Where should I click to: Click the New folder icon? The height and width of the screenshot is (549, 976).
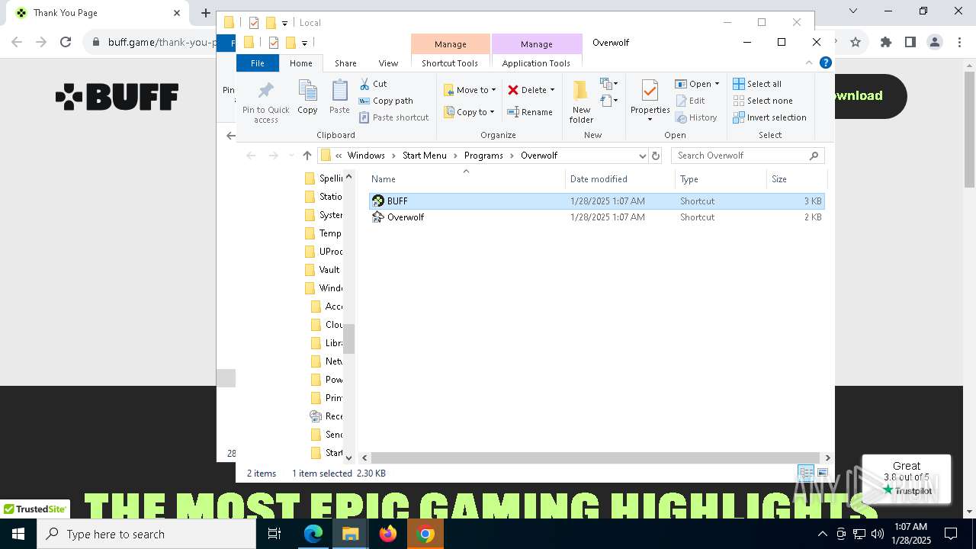click(581, 91)
